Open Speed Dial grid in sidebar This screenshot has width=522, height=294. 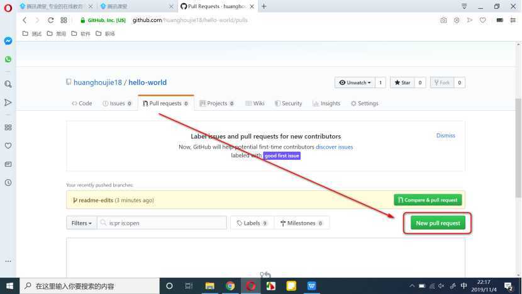click(x=8, y=127)
